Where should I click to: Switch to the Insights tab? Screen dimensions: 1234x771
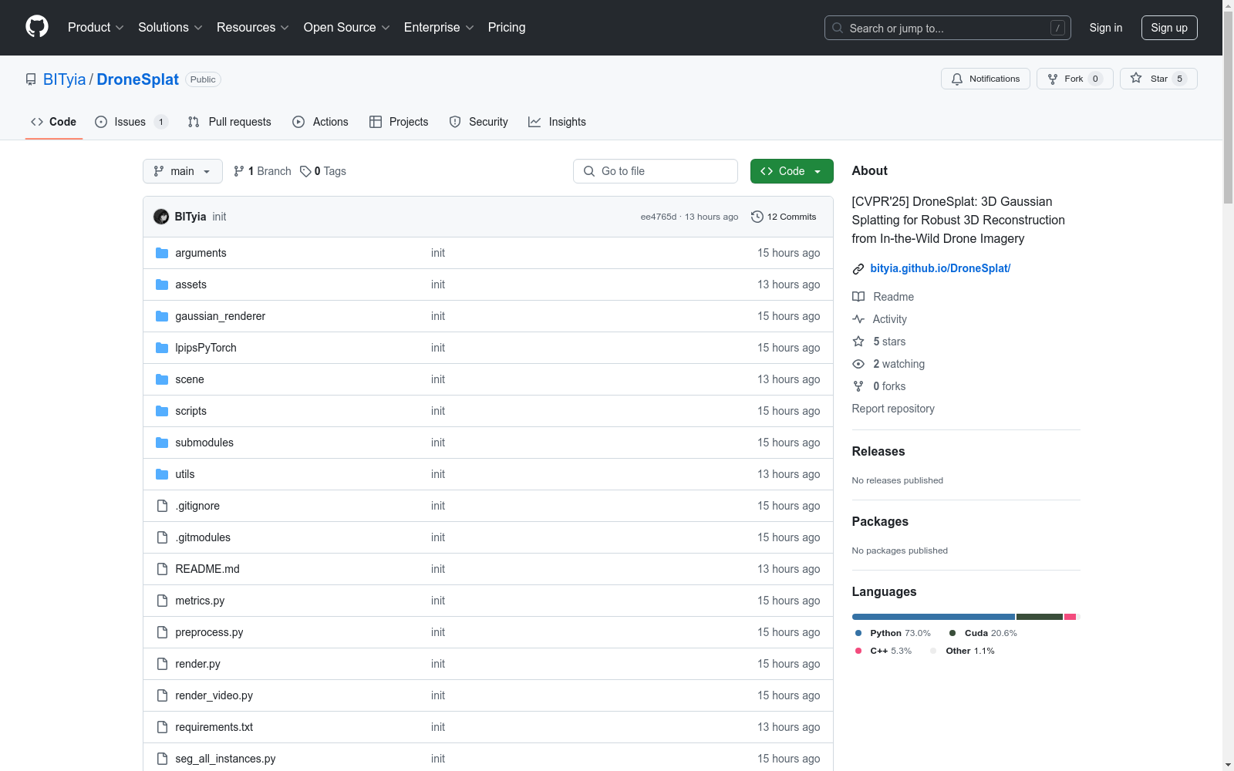tap(557, 122)
